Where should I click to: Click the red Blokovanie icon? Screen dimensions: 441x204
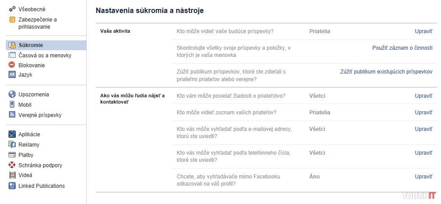pyautogui.click(x=12, y=65)
